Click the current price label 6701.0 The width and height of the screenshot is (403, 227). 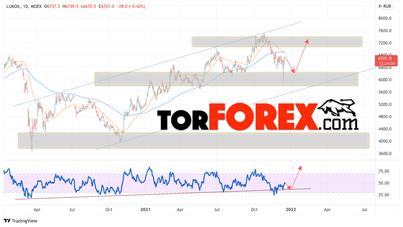click(385, 59)
